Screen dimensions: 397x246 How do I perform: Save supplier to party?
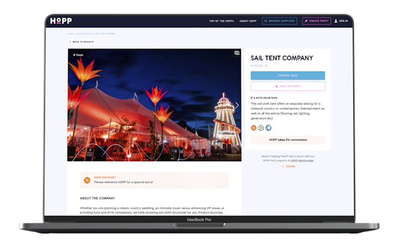(x=288, y=86)
